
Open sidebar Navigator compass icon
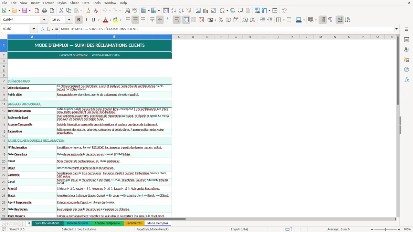point(406,69)
